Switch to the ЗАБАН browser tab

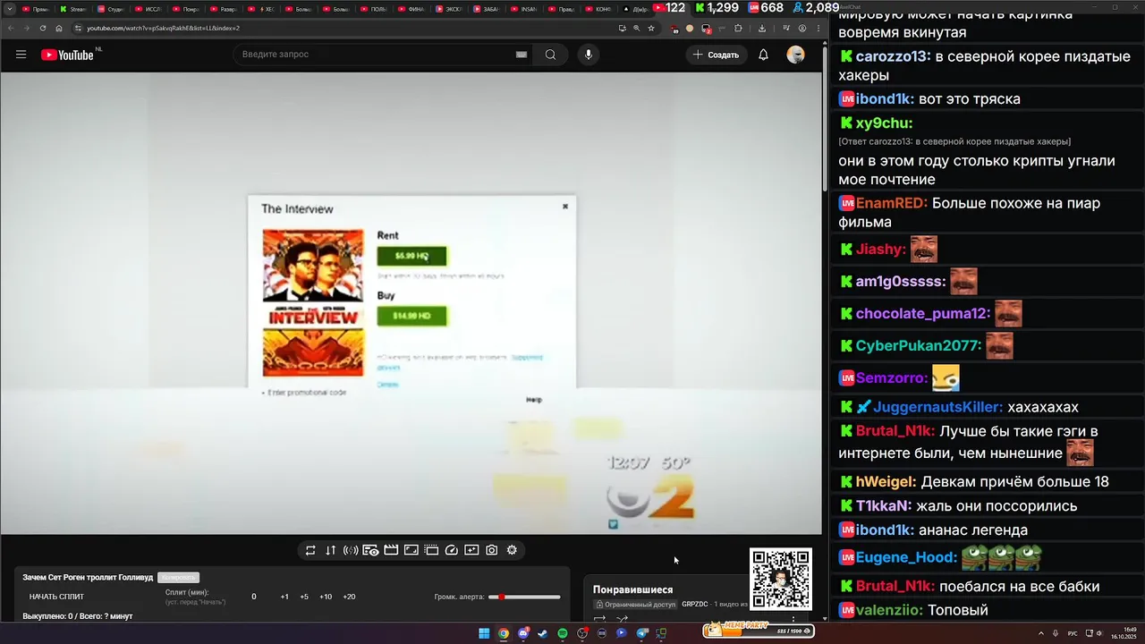coord(488,8)
